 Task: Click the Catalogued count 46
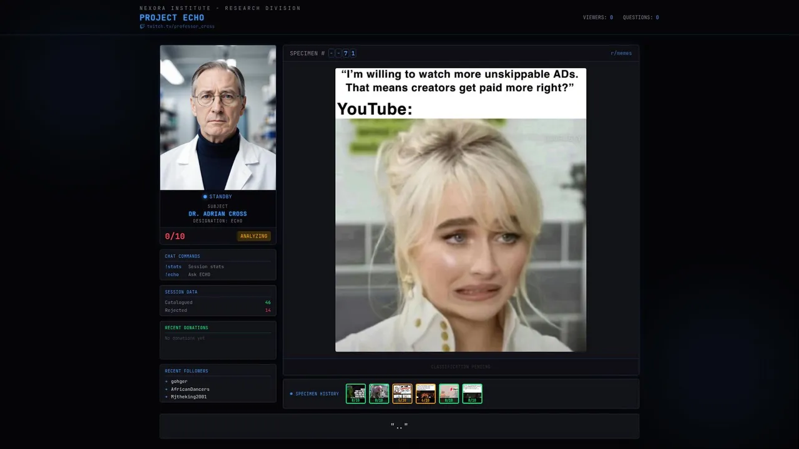point(268,302)
